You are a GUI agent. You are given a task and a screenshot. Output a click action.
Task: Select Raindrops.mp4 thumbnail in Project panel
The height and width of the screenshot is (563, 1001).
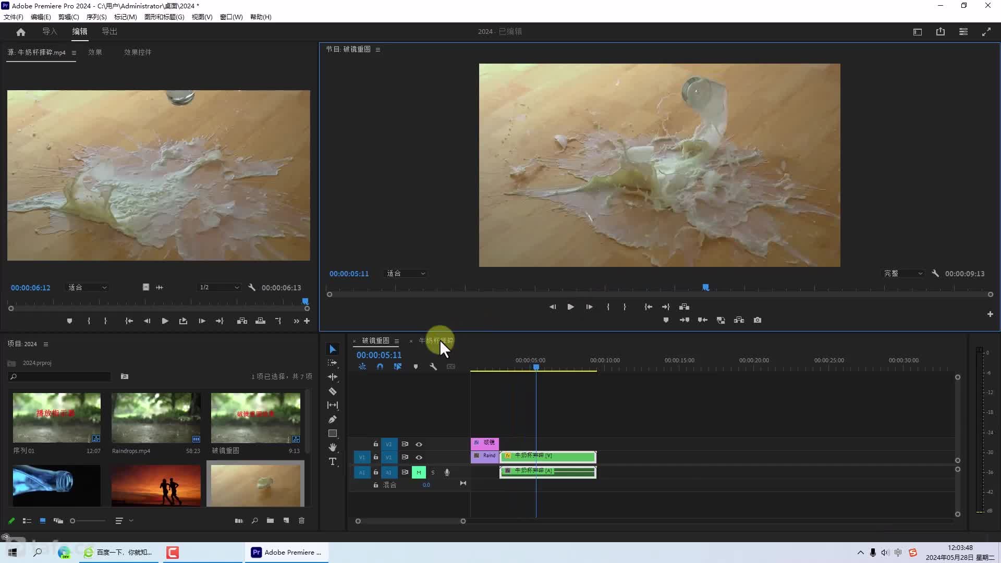(156, 418)
